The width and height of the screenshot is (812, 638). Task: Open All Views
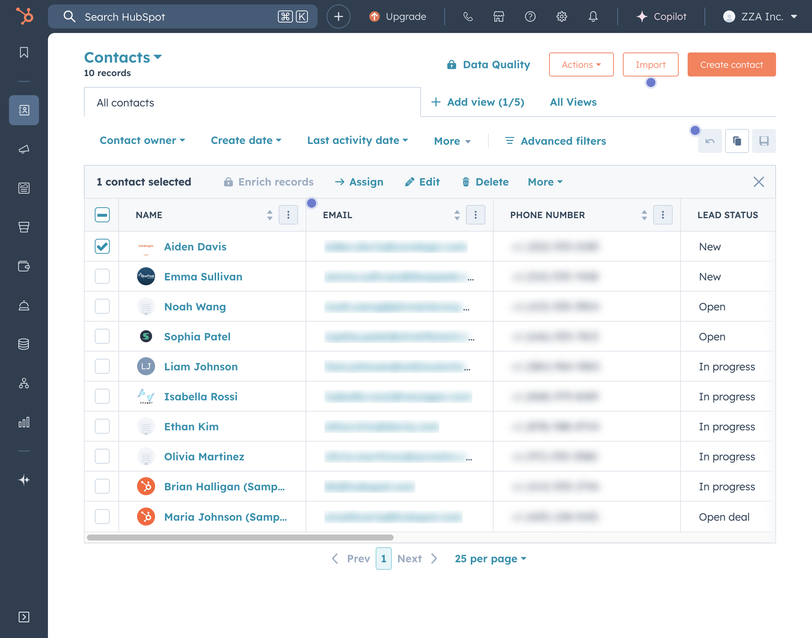[x=573, y=102]
